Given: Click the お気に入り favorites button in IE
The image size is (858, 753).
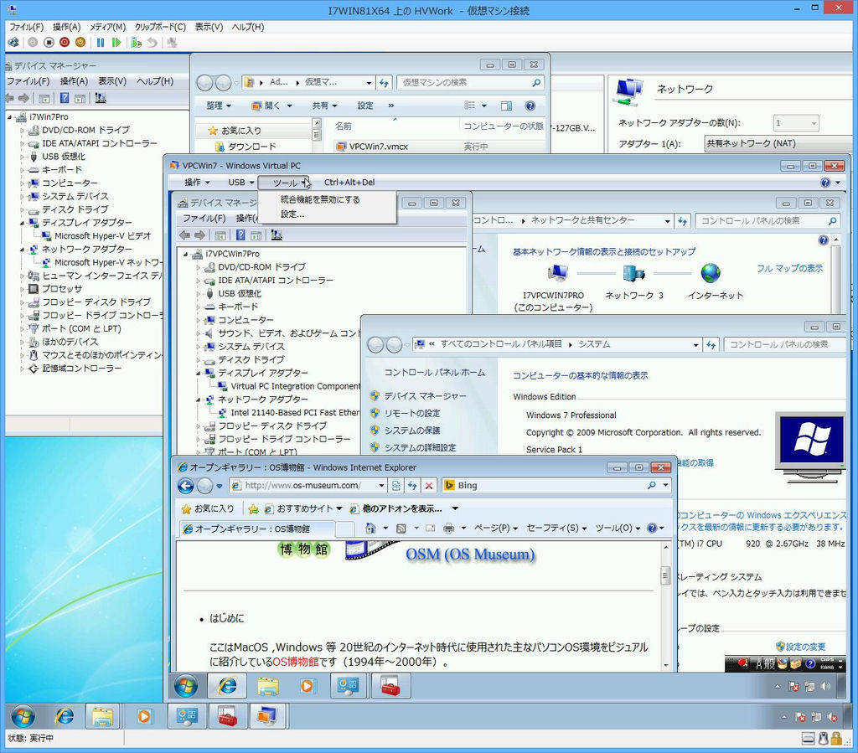Looking at the screenshot, I should tap(208, 508).
